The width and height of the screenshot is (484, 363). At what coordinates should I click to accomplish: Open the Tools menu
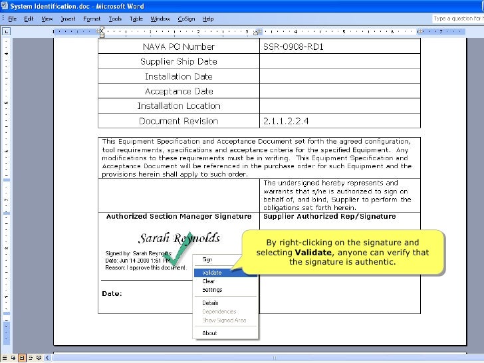(115, 19)
